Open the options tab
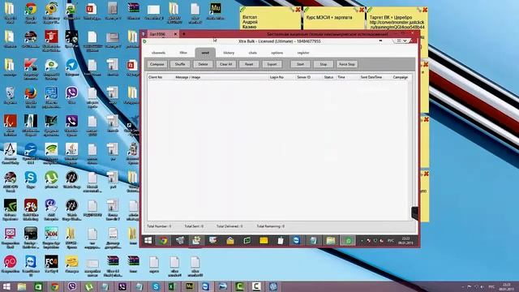519x292 pixels. (x=277, y=53)
